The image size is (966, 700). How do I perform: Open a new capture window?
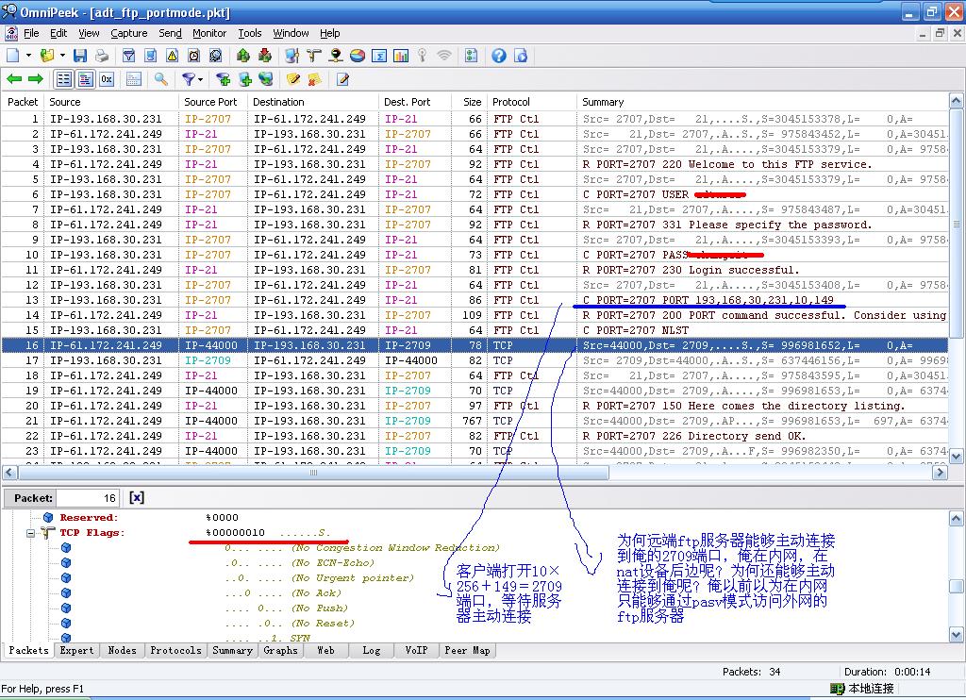click(11, 57)
